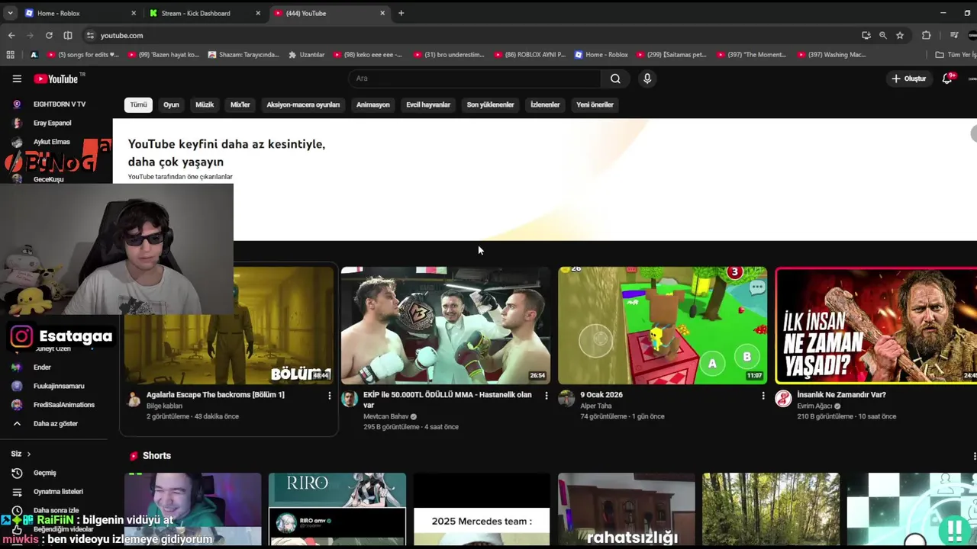The height and width of the screenshot is (549, 977).
Task: Select the Tümü filter chip
Action: (x=138, y=104)
